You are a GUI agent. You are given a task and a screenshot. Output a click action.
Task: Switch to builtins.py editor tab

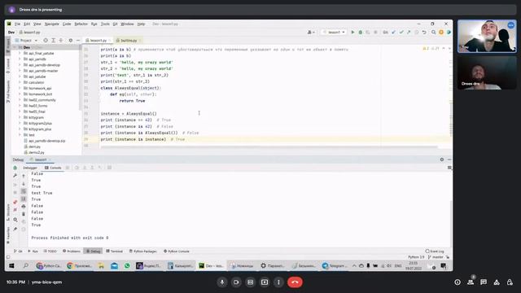click(129, 40)
